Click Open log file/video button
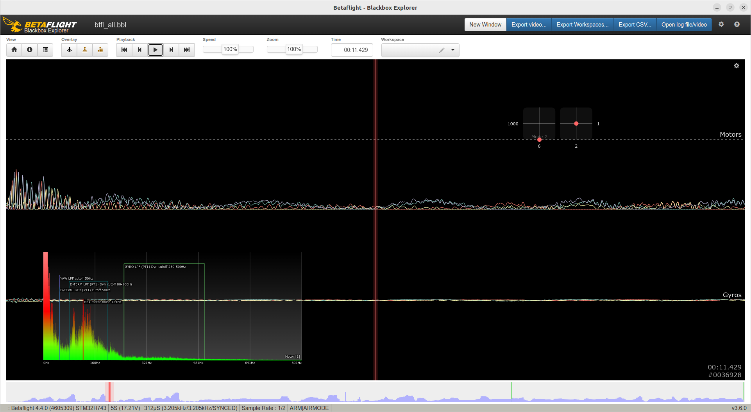This screenshot has width=751, height=412. pos(684,25)
